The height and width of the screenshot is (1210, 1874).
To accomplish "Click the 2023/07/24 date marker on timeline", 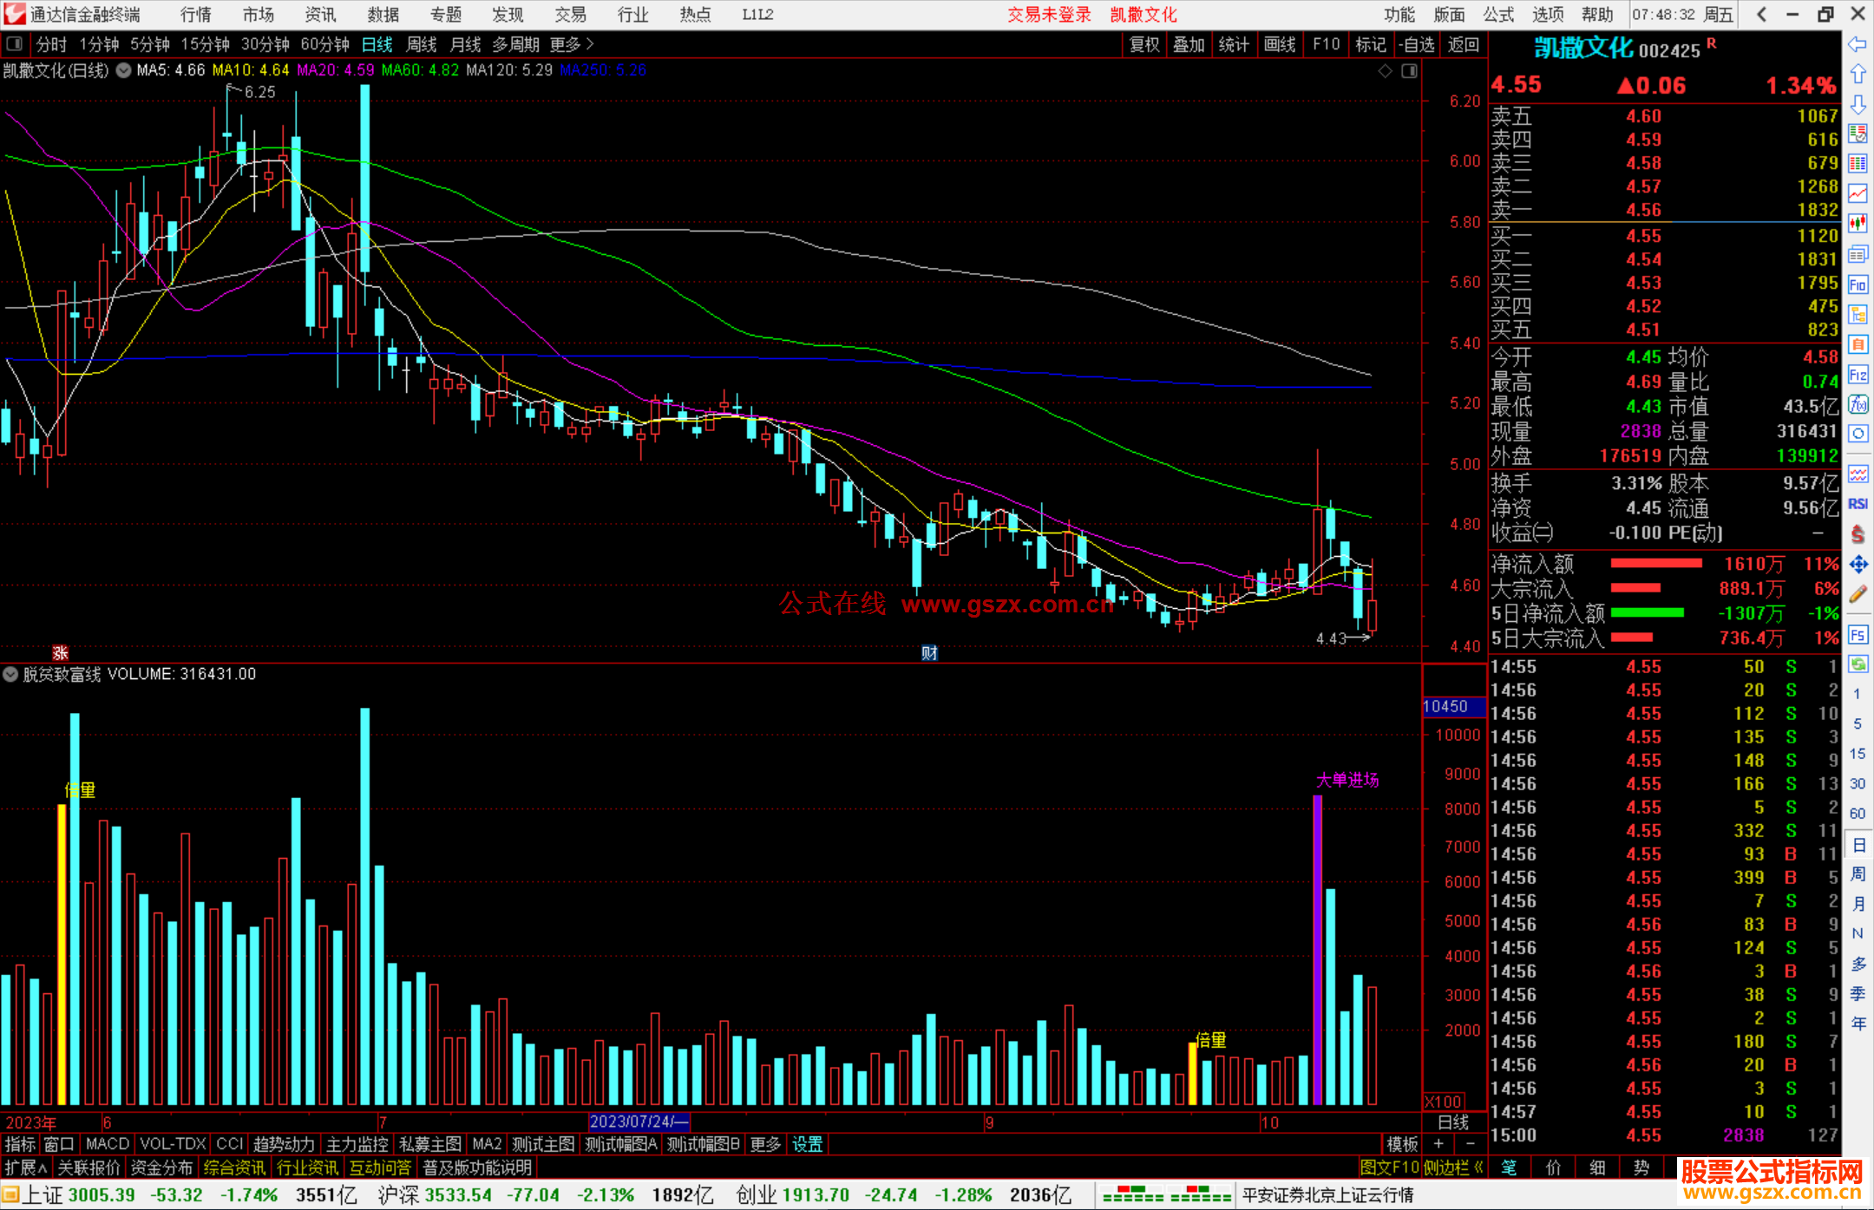I will tap(639, 1122).
